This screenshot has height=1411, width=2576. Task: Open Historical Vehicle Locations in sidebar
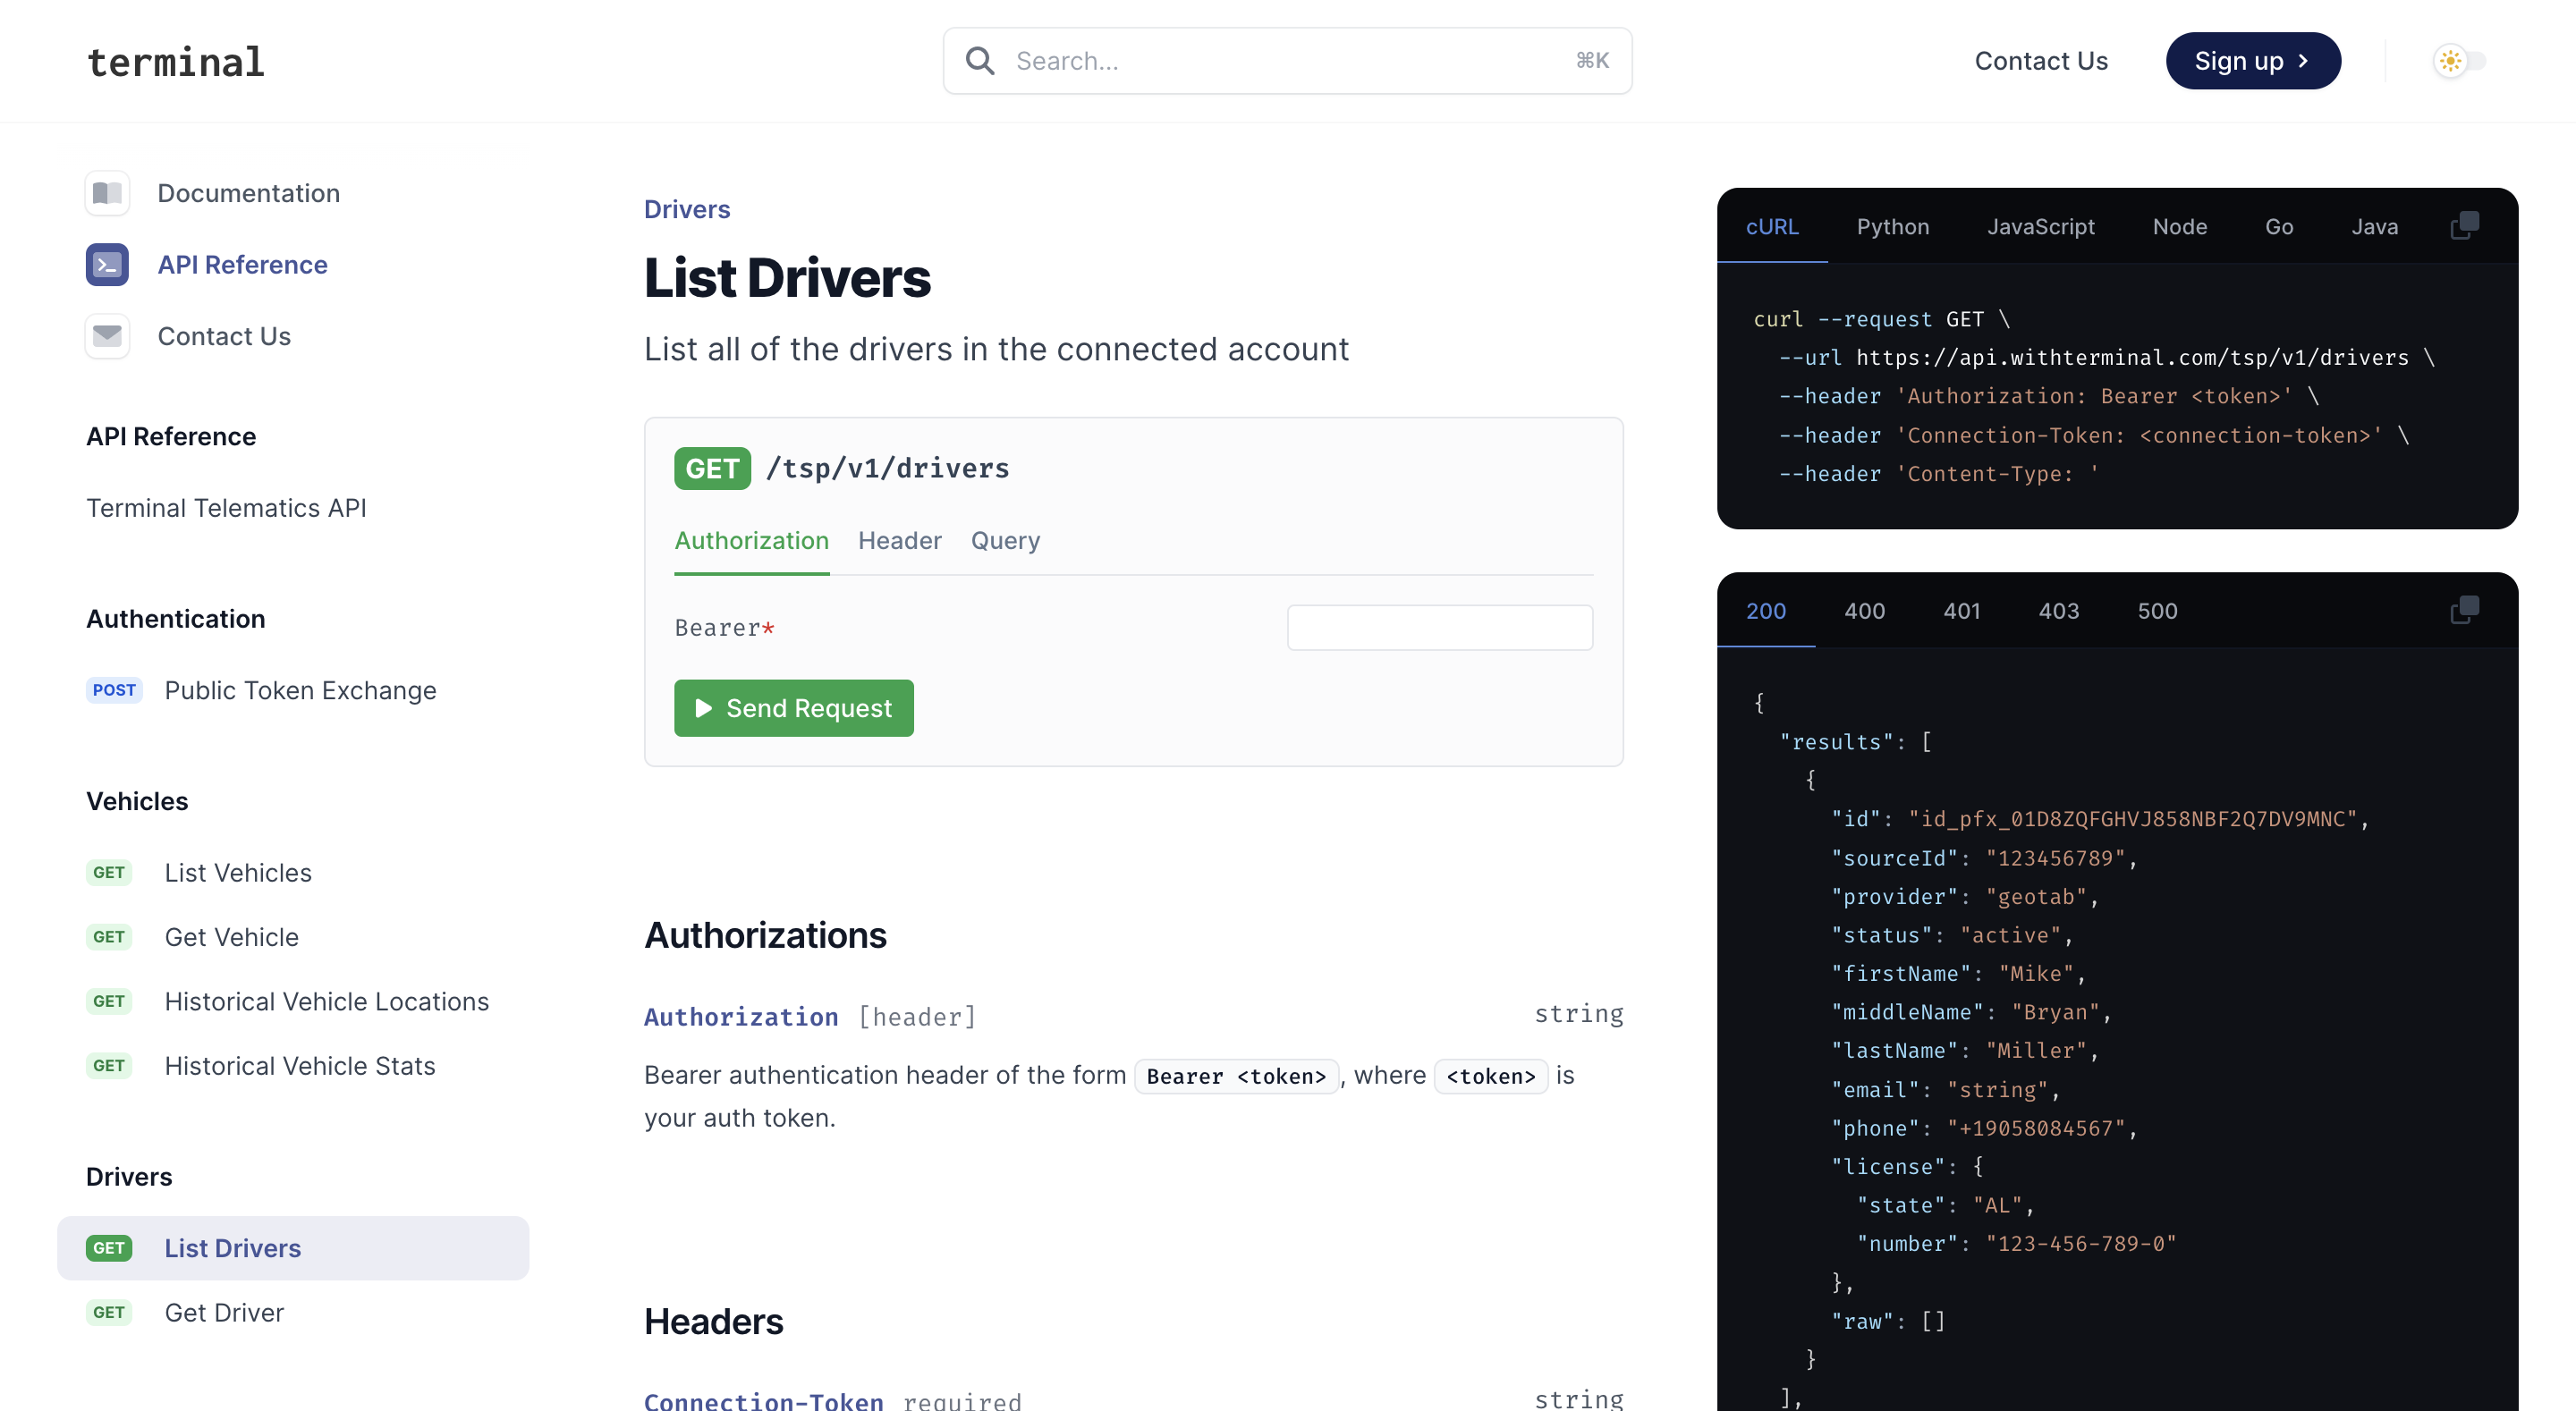tap(326, 1001)
